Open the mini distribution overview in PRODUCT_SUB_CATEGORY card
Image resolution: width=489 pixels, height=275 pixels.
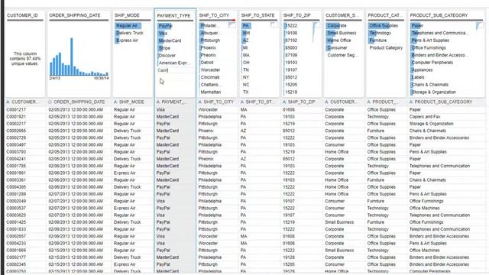coord(479,26)
